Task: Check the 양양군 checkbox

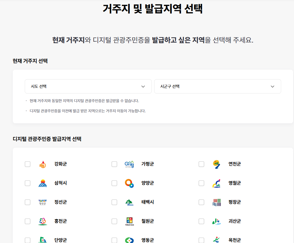Action: tap(114, 183)
